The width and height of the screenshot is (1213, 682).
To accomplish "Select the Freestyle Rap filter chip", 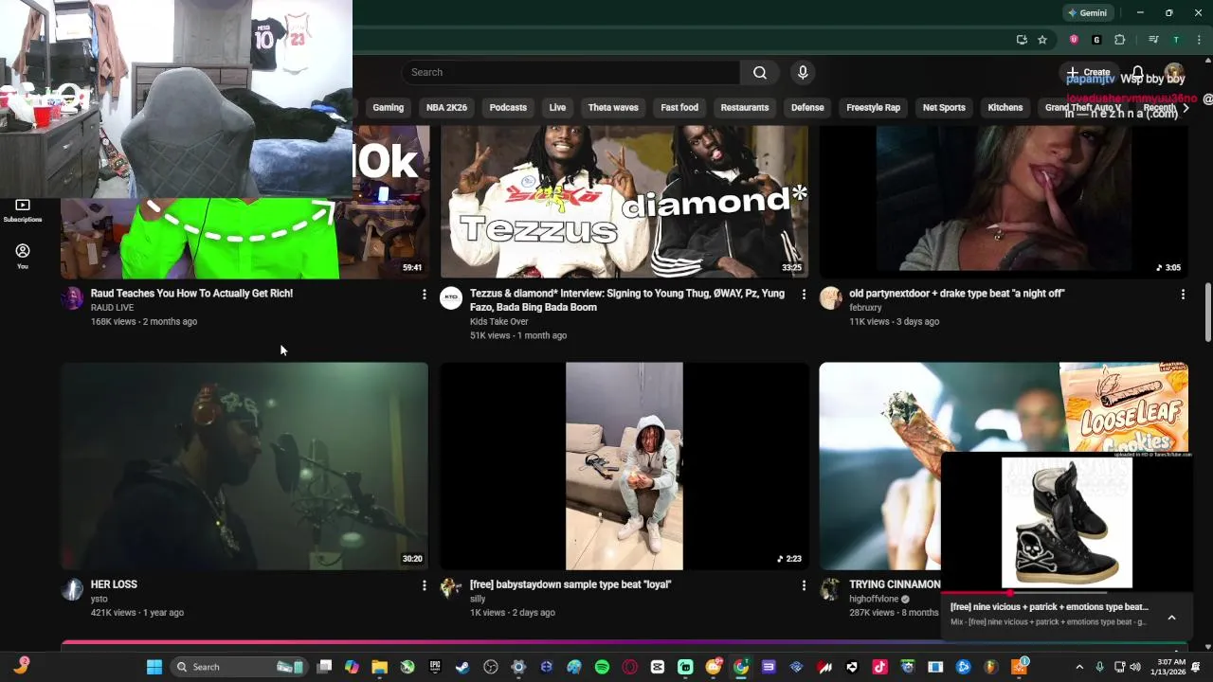I will (873, 107).
